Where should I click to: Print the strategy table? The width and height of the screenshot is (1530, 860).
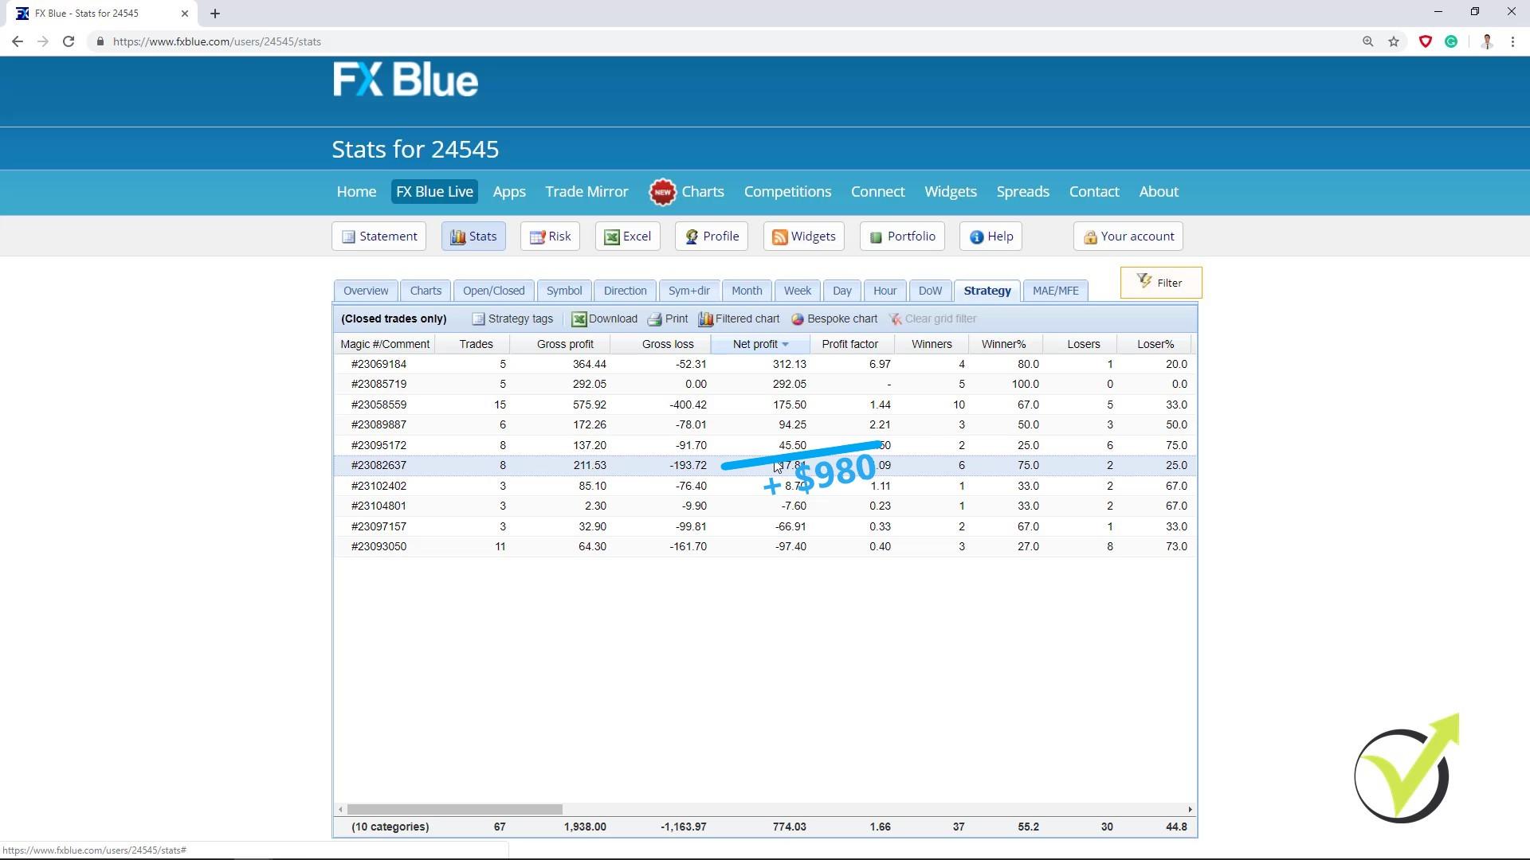pyautogui.click(x=668, y=319)
